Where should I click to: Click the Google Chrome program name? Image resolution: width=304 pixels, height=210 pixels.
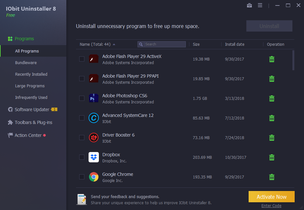[x=118, y=174]
